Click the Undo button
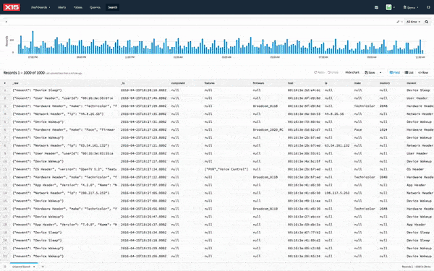This screenshot has height=271, width=434. point(333,72)
